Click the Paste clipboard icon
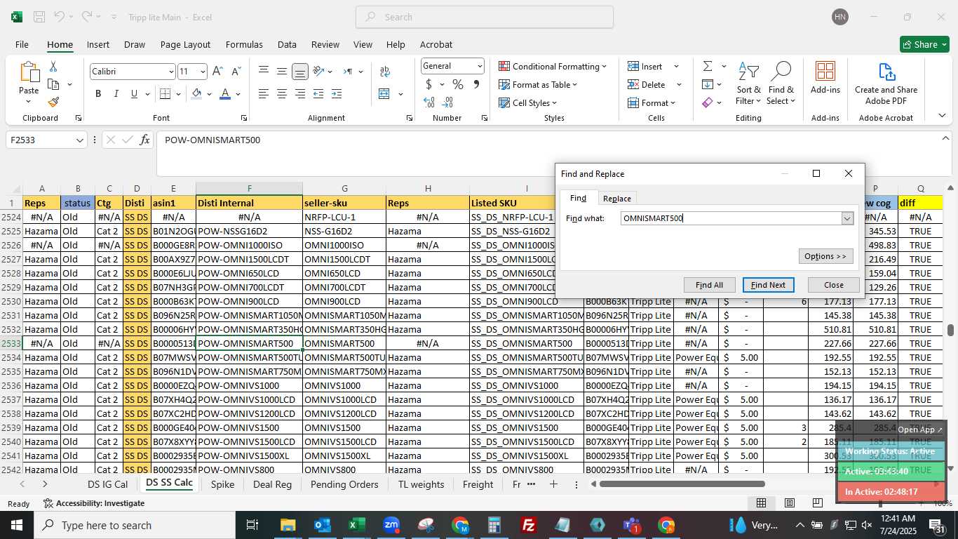This screenshot has width=958, height=539. coord(29,72)
